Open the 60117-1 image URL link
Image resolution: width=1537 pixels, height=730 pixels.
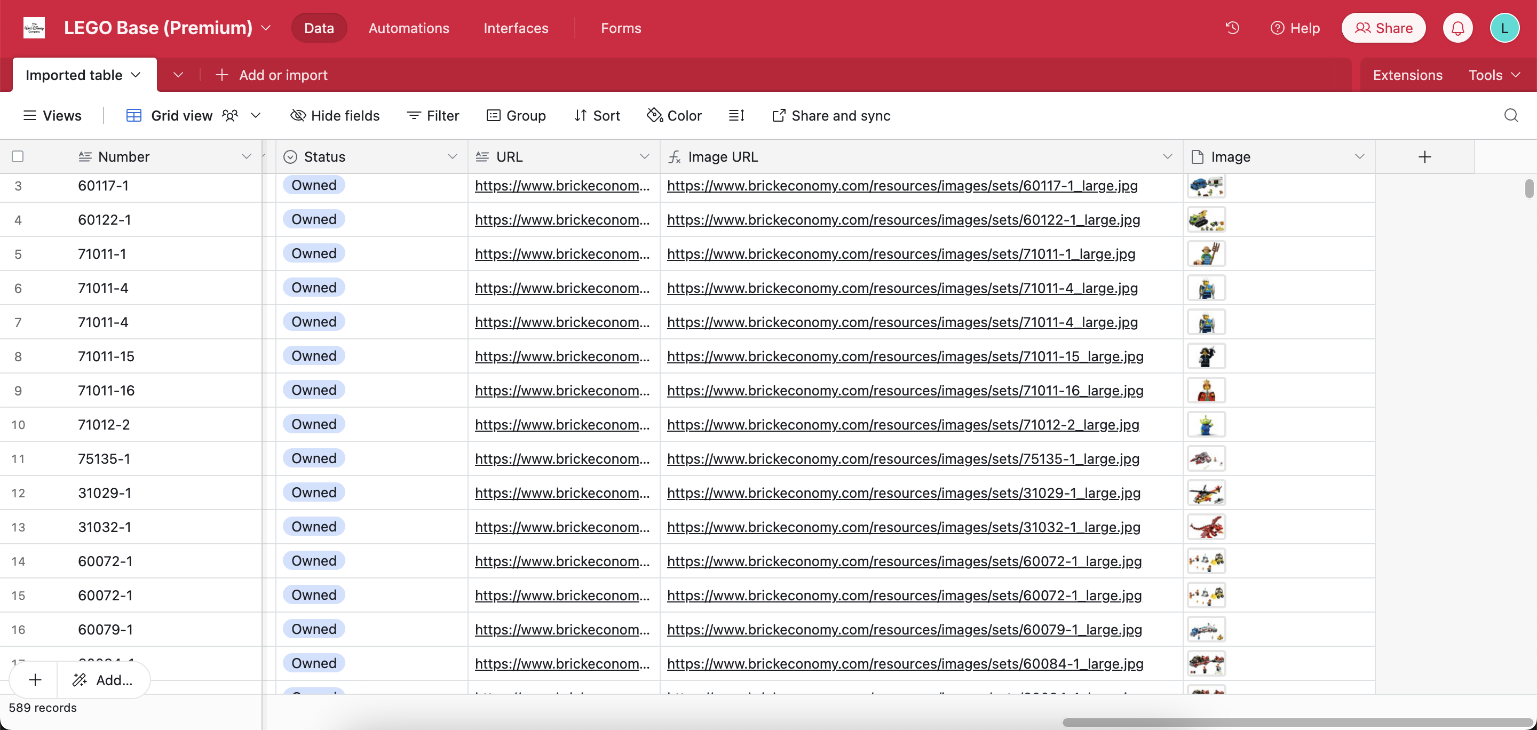click(x=901, y=186)
